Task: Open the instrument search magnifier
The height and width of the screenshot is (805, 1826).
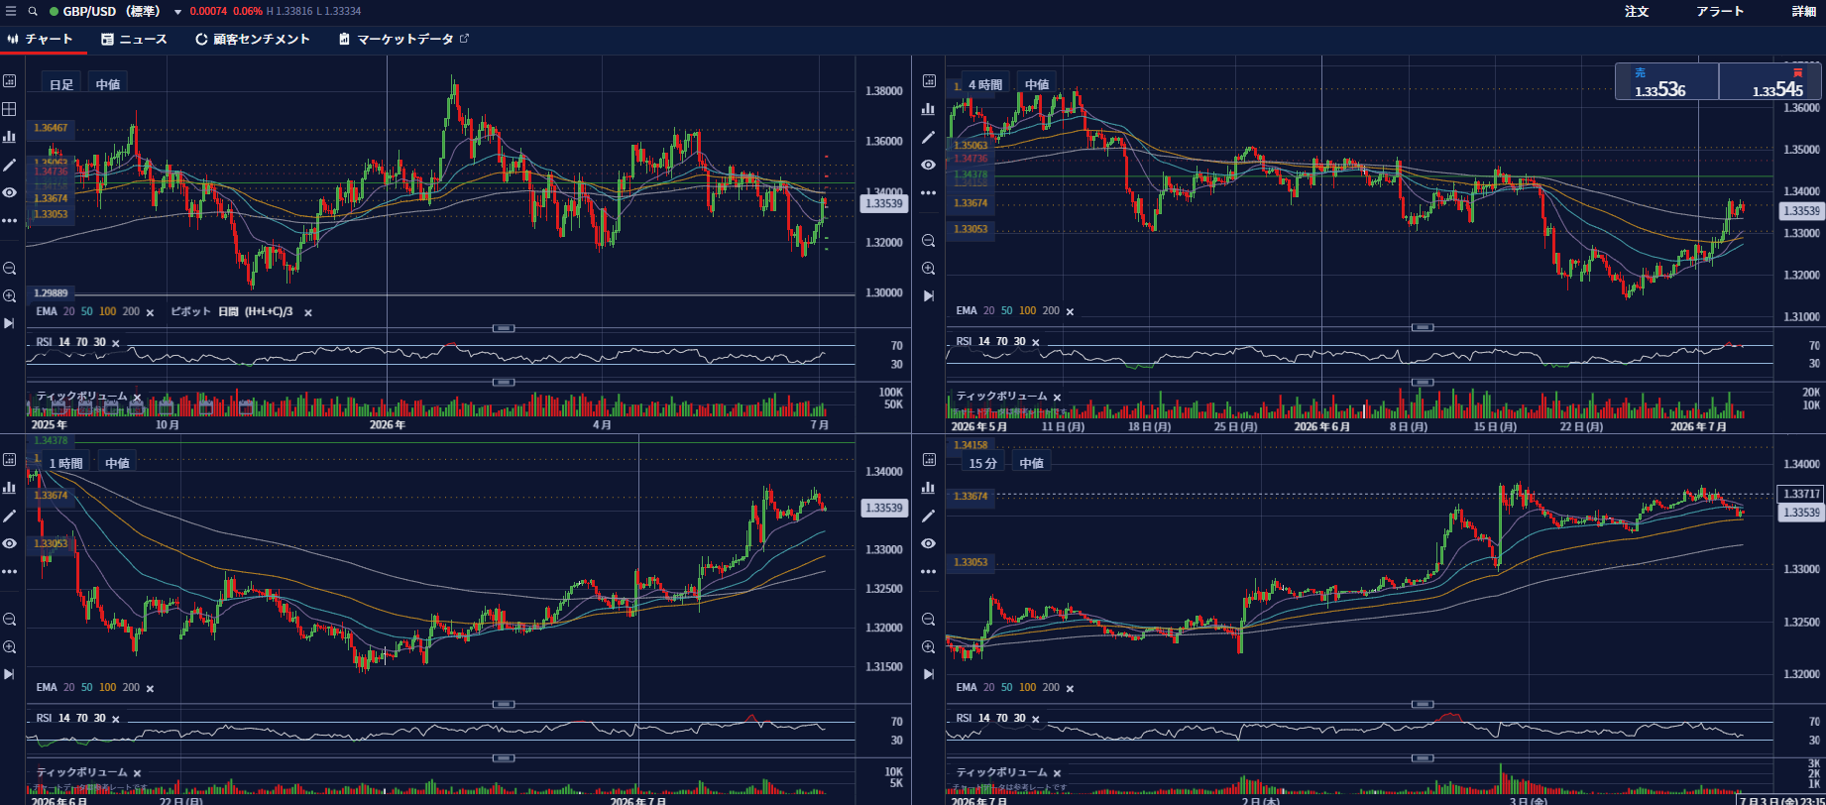Action: click(33, 12)
